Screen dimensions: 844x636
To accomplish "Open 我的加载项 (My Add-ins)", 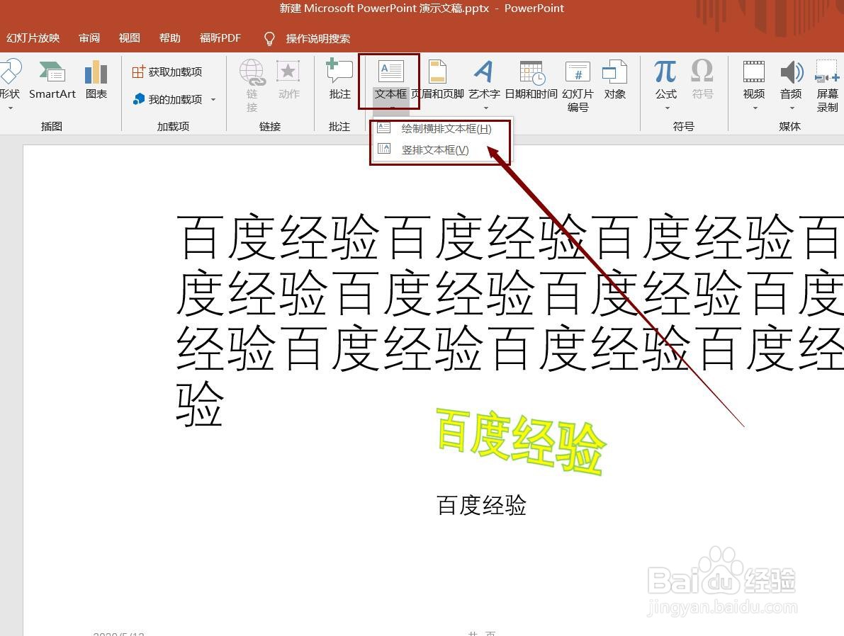I will point(167,99).
